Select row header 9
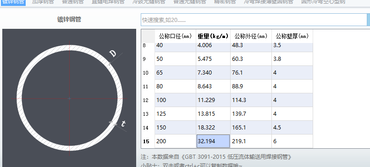Viewport: 370px width, 167px height. click(148, 59)
